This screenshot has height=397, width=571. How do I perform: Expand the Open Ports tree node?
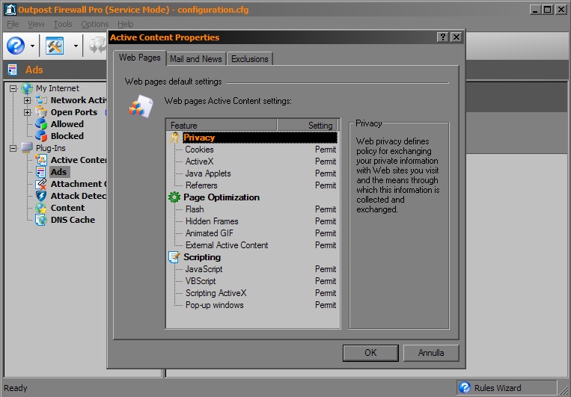[x=27, y=112]
